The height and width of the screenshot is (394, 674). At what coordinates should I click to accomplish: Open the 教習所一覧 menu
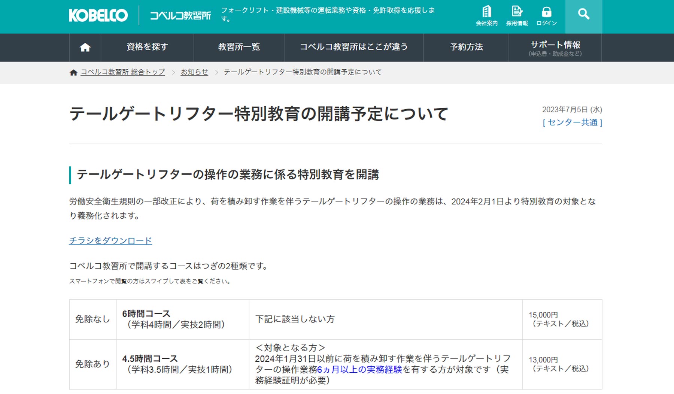coord(239,47)
